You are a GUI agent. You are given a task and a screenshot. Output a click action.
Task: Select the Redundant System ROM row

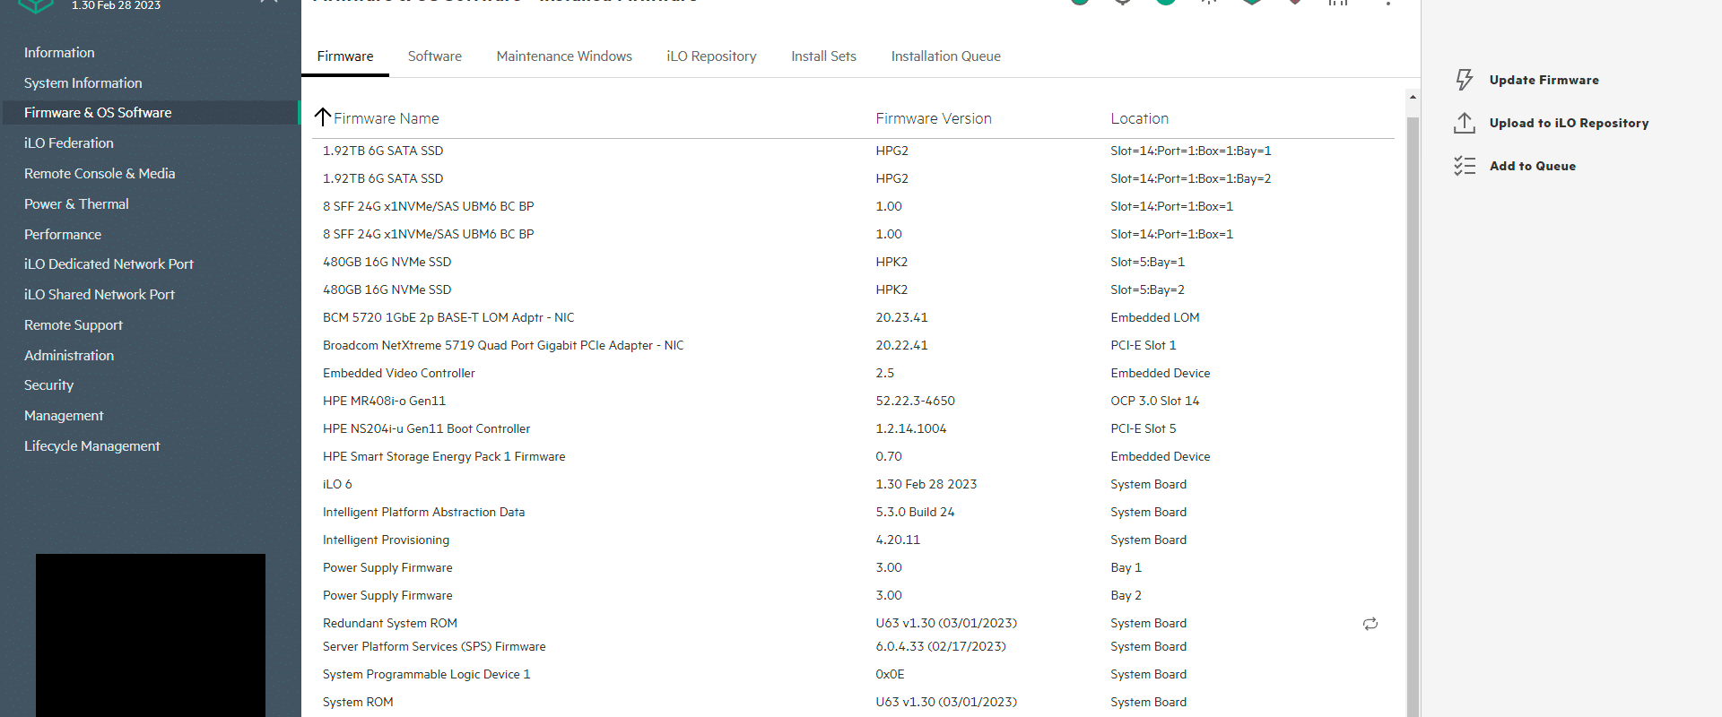point(853,623)
